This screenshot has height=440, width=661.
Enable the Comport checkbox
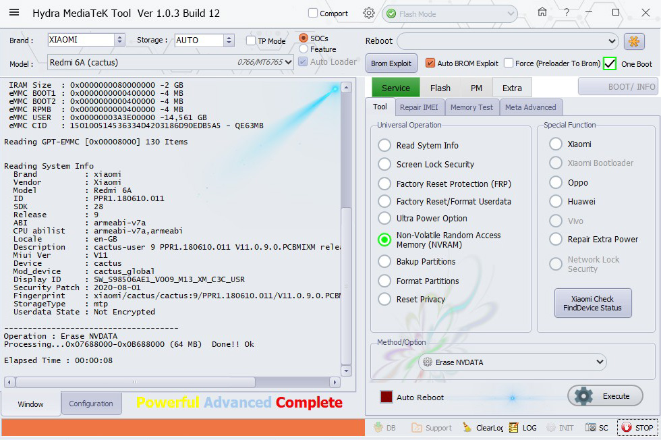pos(313,13)
